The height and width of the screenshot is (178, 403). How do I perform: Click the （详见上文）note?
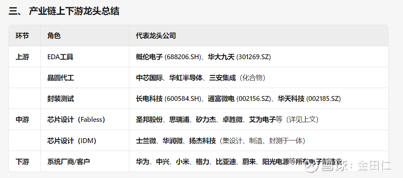[x=302, y=120]
